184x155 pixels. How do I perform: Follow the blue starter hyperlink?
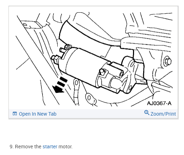pyautogui.click(x=50, y=147)
